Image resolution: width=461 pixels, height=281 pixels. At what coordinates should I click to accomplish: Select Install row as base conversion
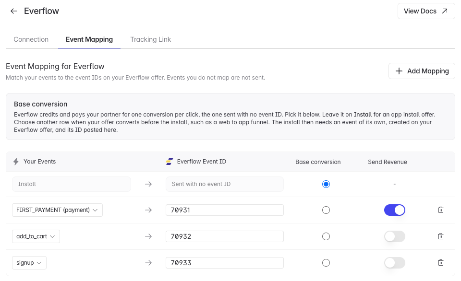point(326,184)
